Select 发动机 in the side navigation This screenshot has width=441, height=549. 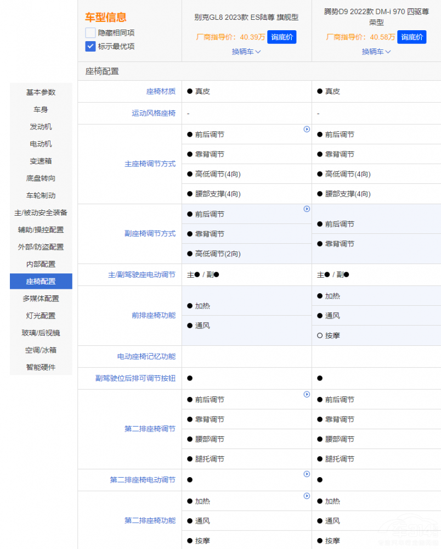(x=41, y=127)
